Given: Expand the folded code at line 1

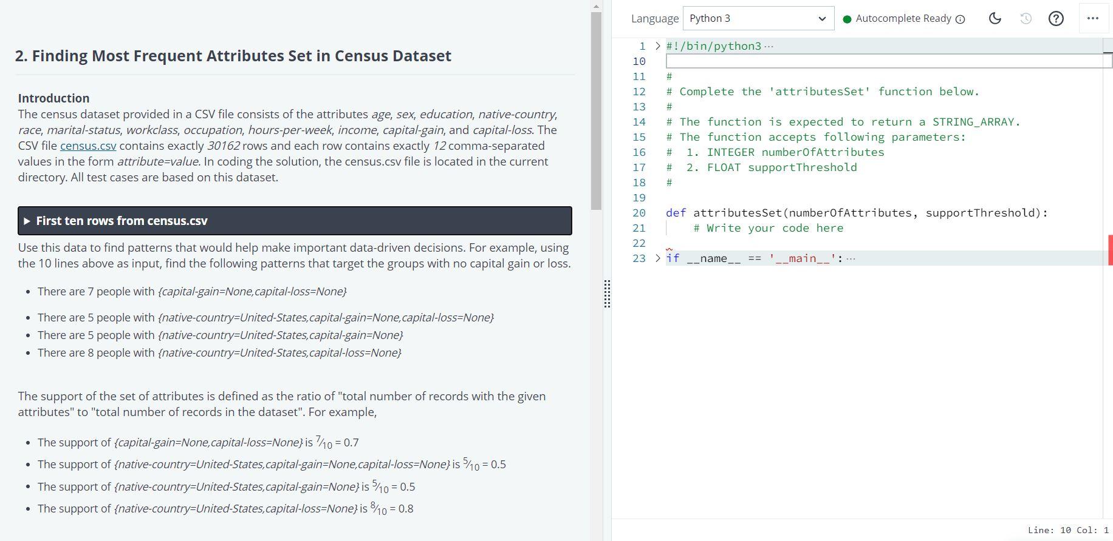Looking at the screenshot, I should [x=657, y=46].
